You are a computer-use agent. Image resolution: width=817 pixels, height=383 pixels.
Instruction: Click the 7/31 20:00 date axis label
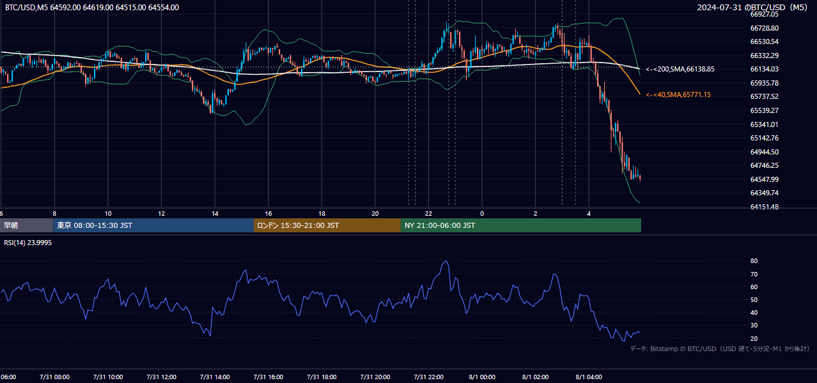coord(375,377)
